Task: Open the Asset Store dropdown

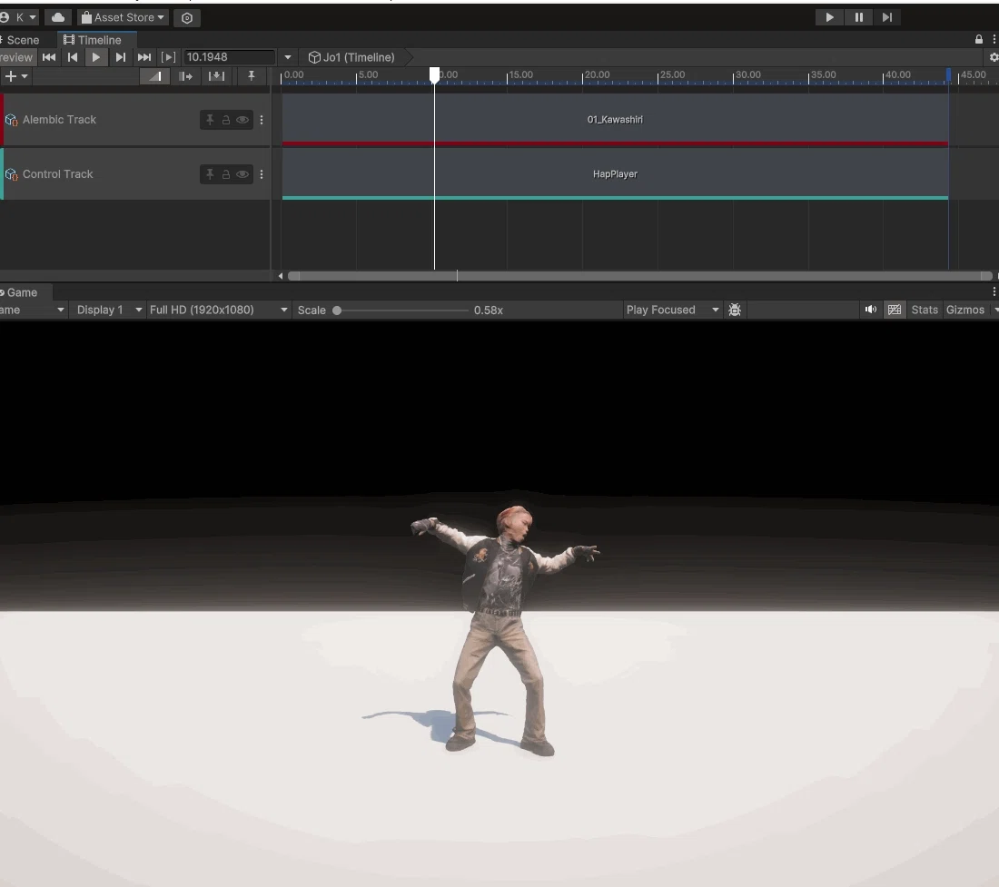Action: (x=123, y=17)
